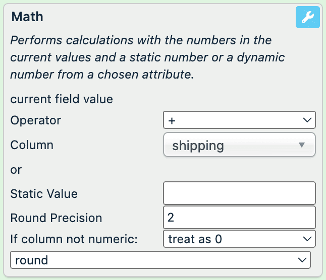Click the 'or' separator text
Viewport: 326px width, 280px height.
16,170
